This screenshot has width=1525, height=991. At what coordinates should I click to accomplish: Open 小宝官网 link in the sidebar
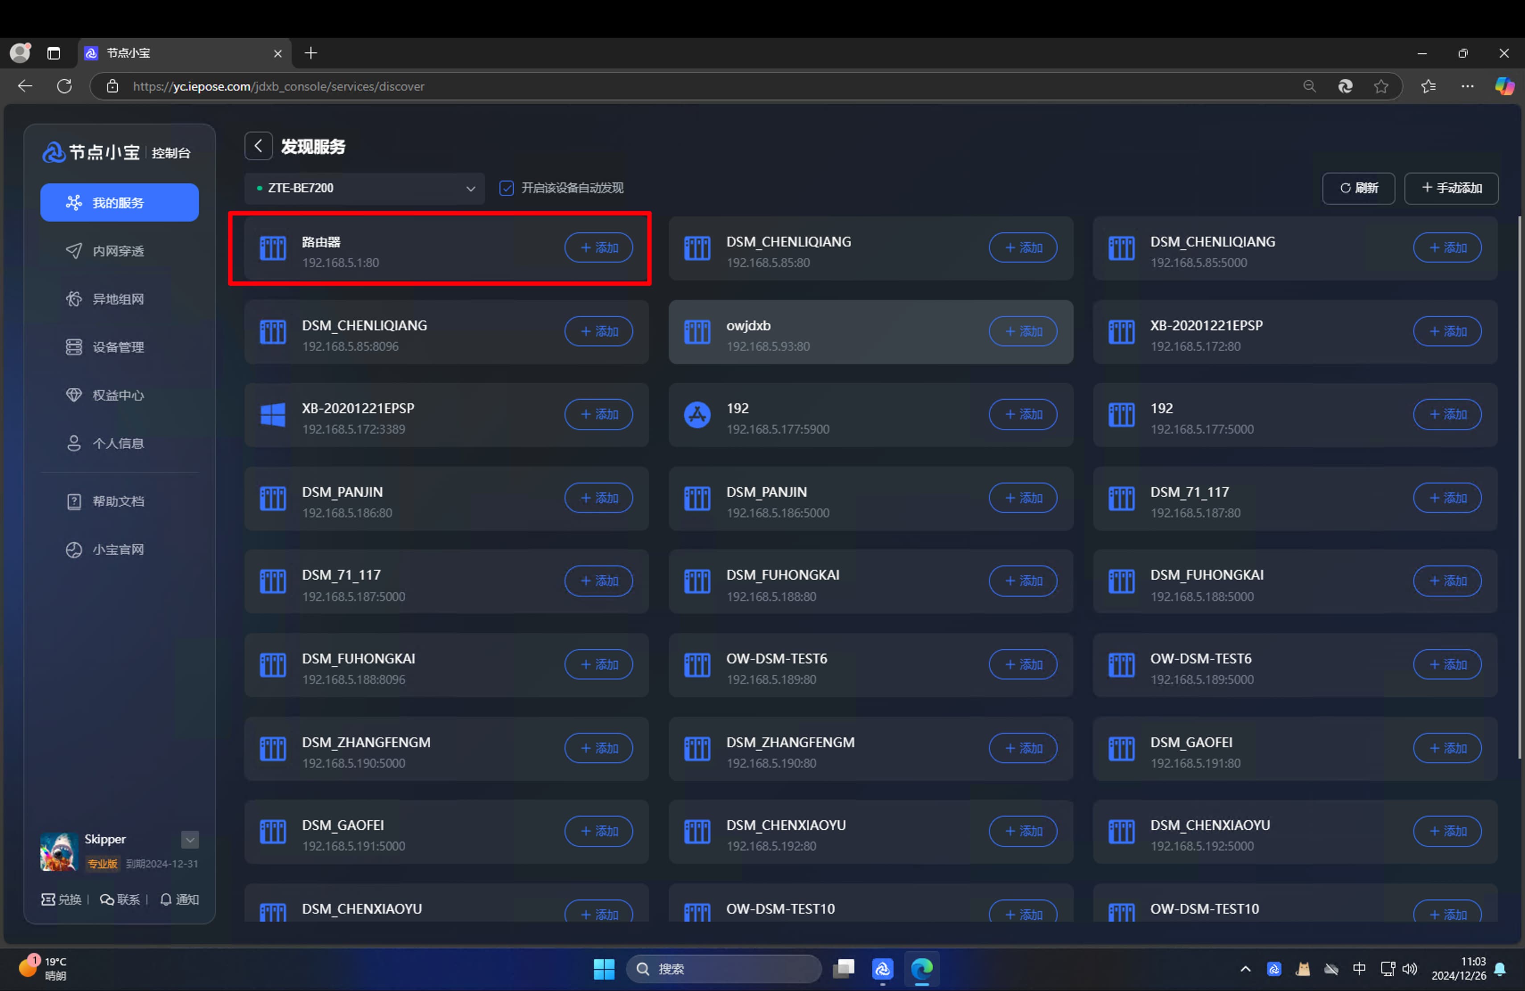120,549
